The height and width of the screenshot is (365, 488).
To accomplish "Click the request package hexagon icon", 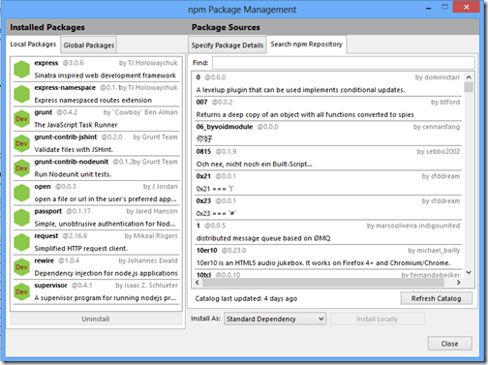I will click(21, 242).
